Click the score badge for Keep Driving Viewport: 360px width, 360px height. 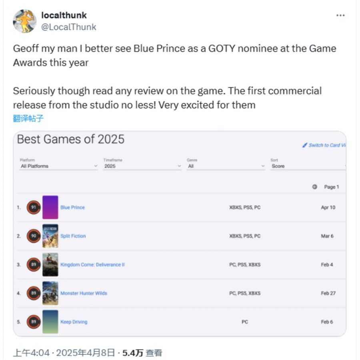point(34,322)
